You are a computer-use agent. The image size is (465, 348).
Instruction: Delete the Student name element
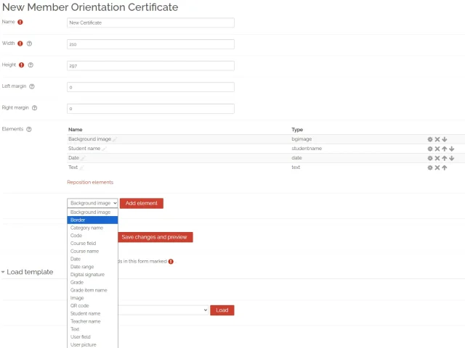[x=437, y=149]
